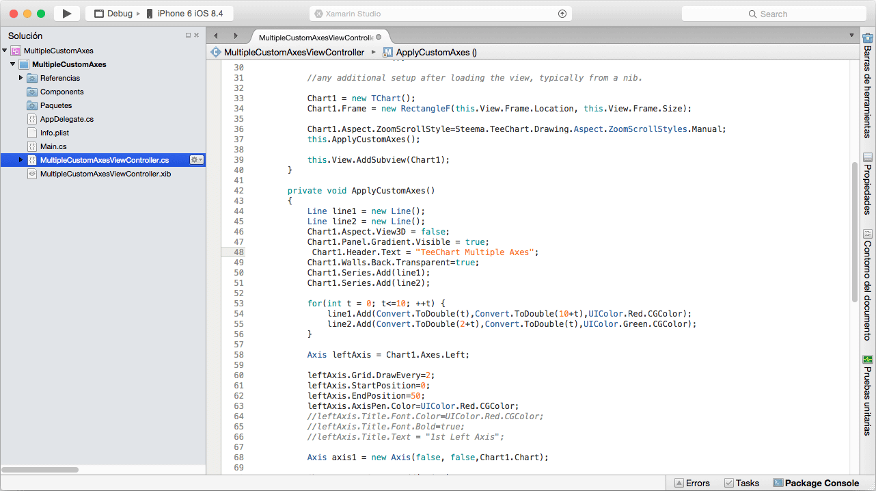
Task: Collapse the MultipleCustomAxes project node
Action: [x=13, y=64]
